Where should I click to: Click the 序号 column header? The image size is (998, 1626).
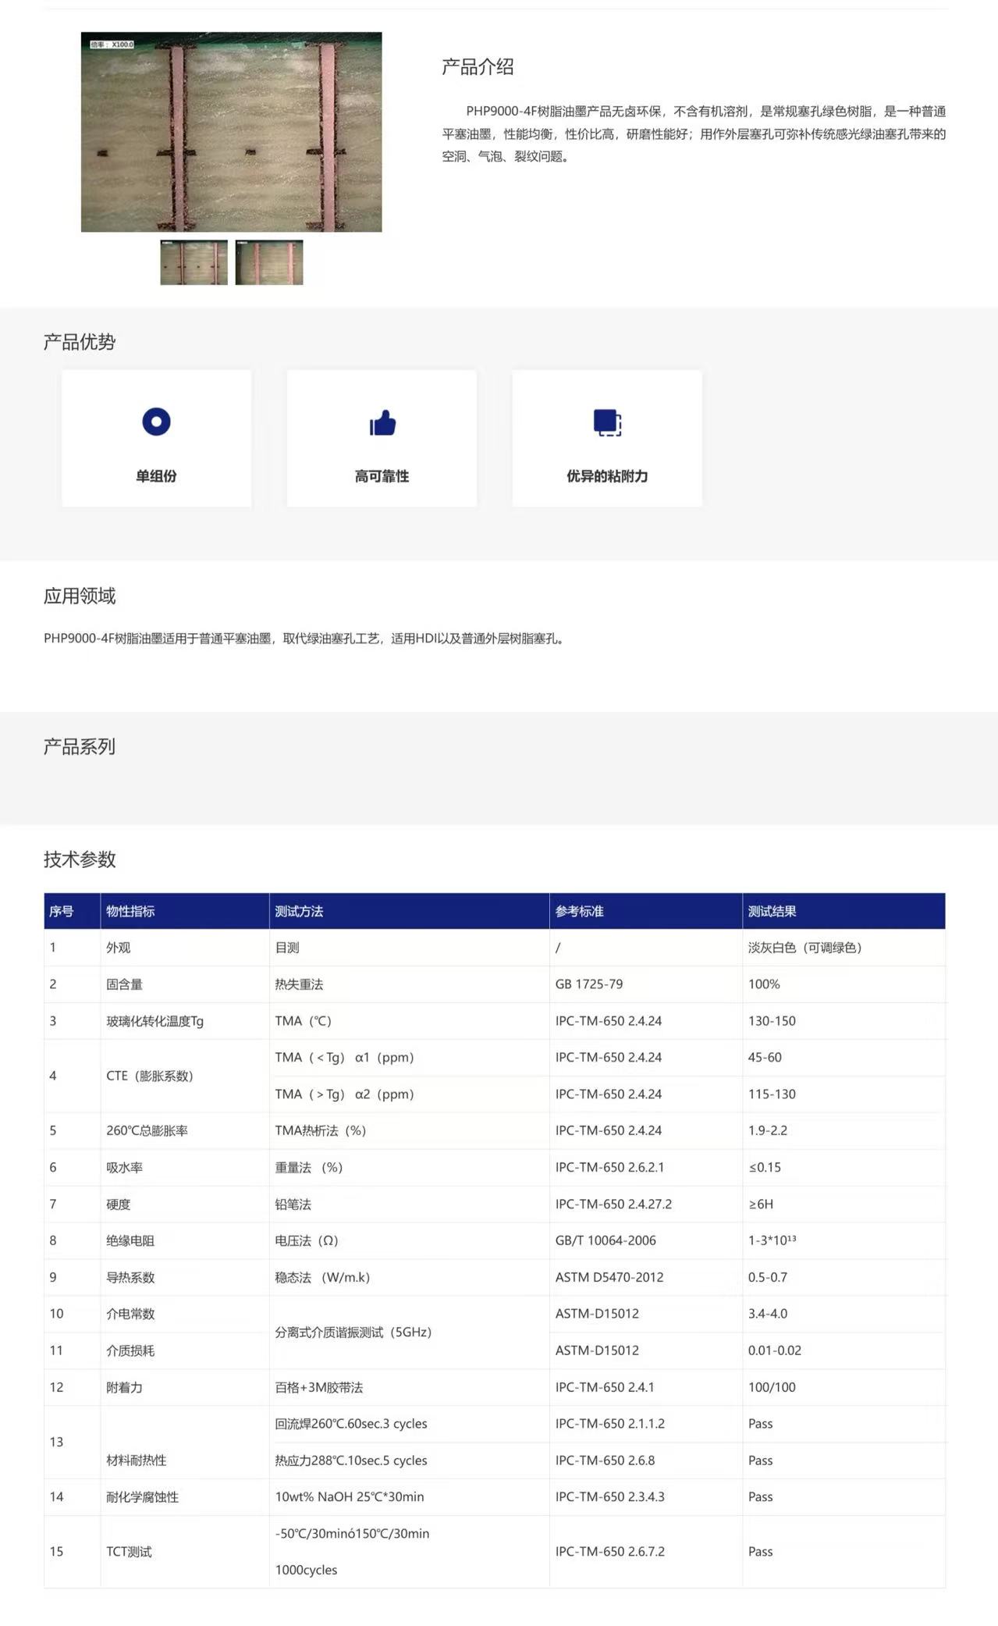click(x=62, y=911)
